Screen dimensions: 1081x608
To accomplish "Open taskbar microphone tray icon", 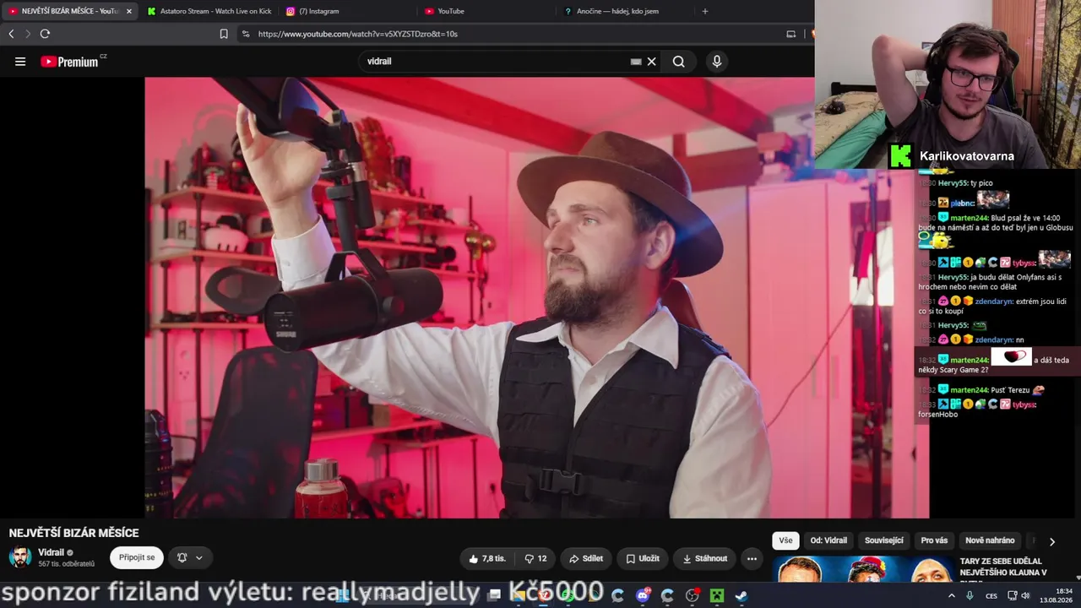I will pyautogui.click(x=970, y=595).
